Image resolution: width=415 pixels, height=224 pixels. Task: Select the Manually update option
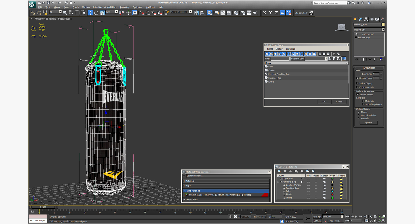[x=359, y=118]
